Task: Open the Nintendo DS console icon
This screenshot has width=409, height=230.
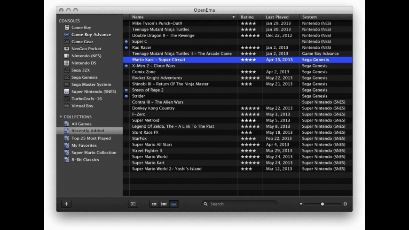Action: pos(67,63)
